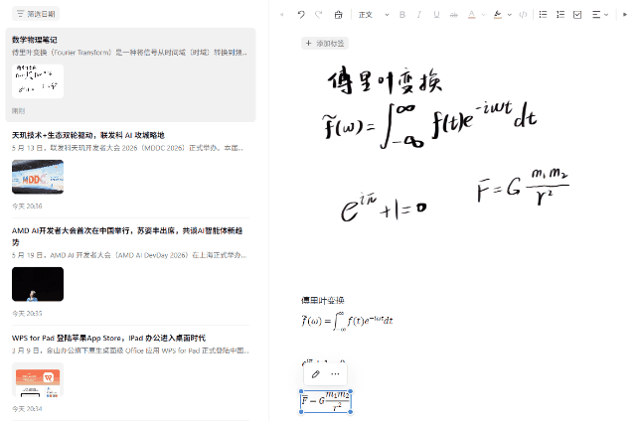The width and height of the screenshot is (637, 421).
Task: Click the handwritten gravitation formula F=G
Action: (x=523, y=187)
